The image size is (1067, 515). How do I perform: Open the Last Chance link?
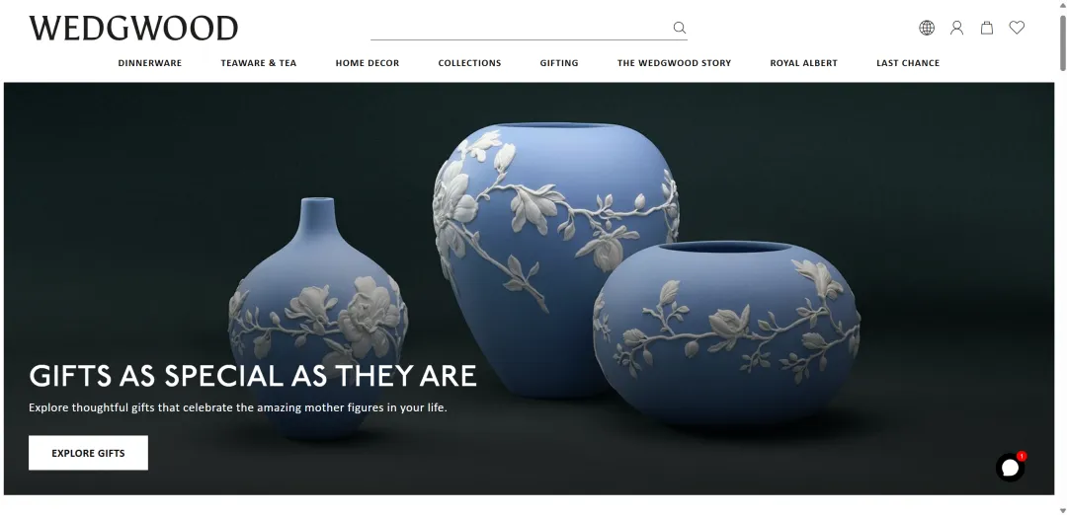(908, 63)
